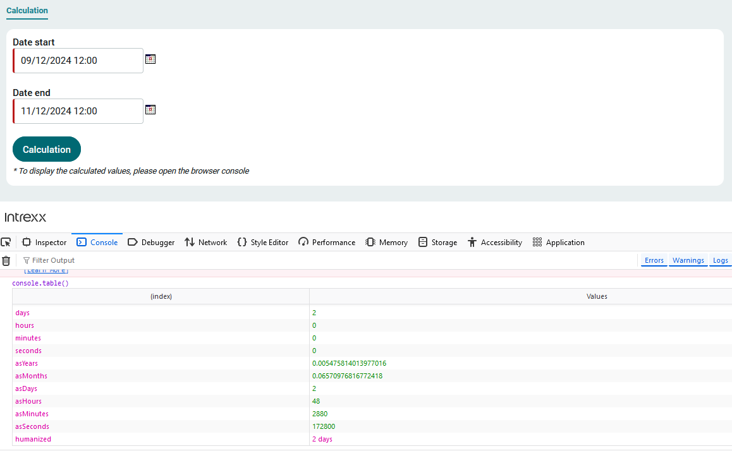Select the Calculation page tab
The height and width of the screenshot is (451, 732).
pos(27,10)
